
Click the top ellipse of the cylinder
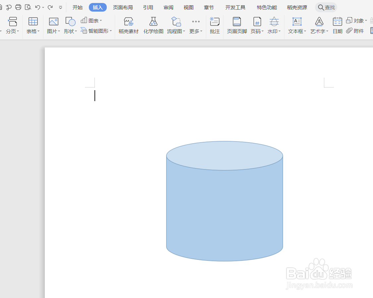click(224, 156)
